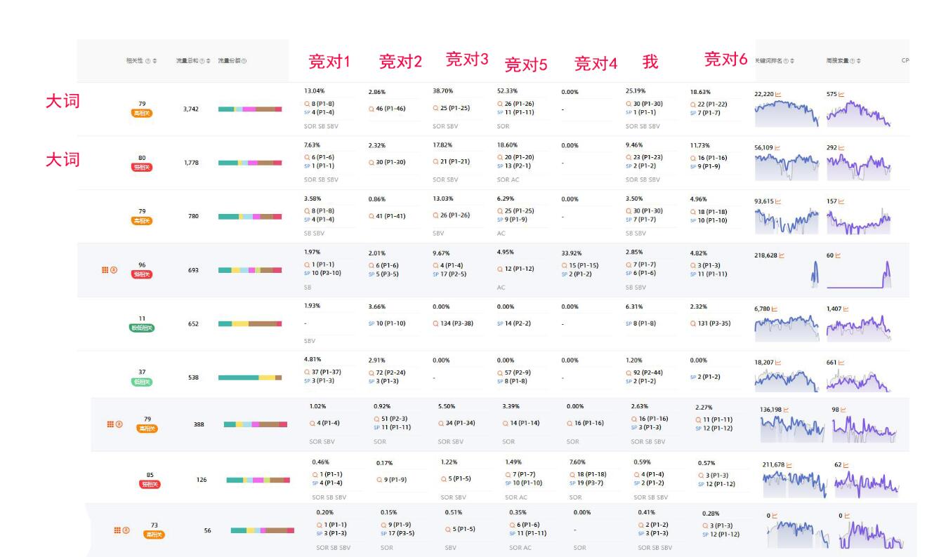Click the help icon beside 流量总和

click(202, 61)
